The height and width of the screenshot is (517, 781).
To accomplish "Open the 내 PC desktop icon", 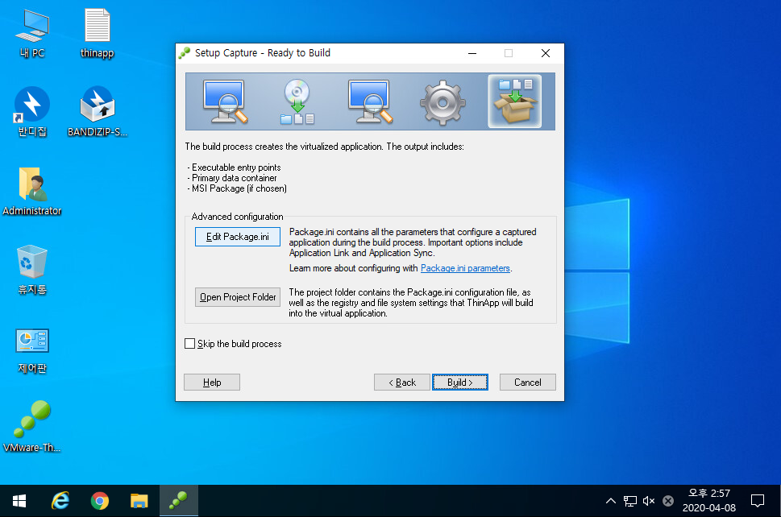I will point(32,33).
